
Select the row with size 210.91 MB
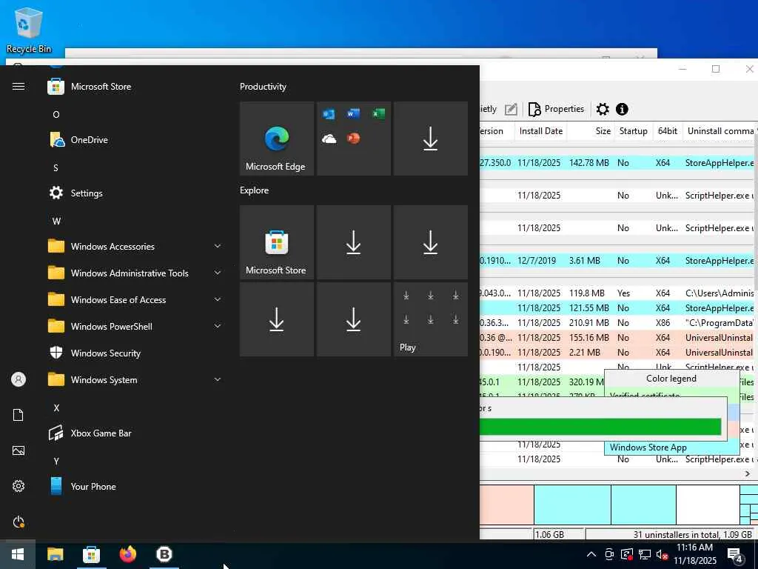pyautogui.click(x=617, y=323)
